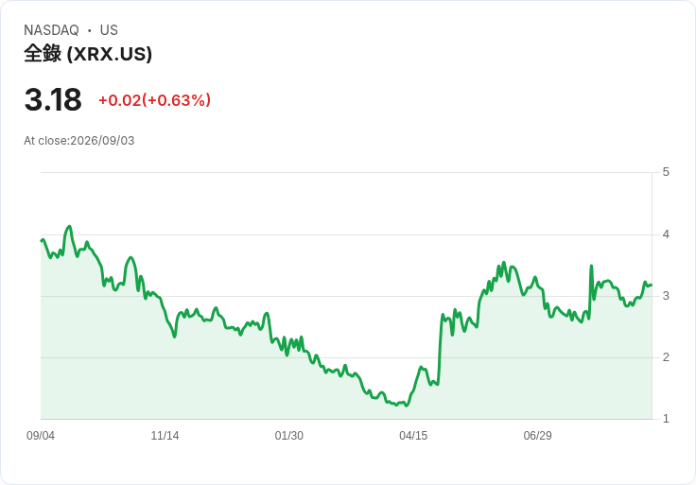Click the At close:2026/09/03 timestamp
The image size is (696, 485).
[79, 141]
